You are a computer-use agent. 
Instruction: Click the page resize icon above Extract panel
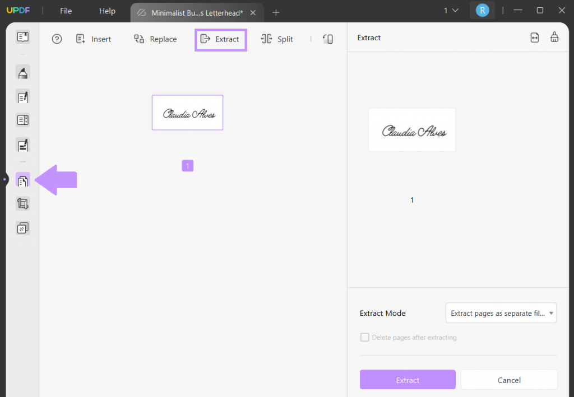coord(534,38)
